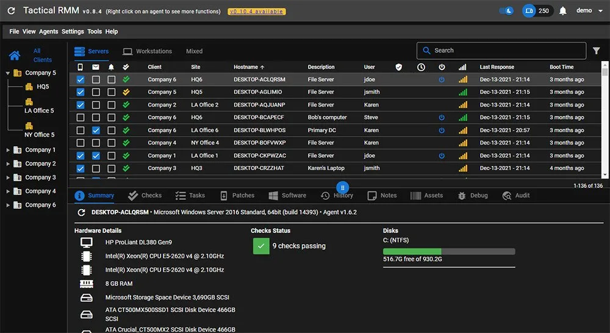
Task: Click the power icon in DESKTOP-ACLQRSM row
Action: tap(442, 79)
